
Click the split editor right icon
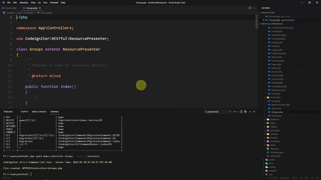pos(250,8)
